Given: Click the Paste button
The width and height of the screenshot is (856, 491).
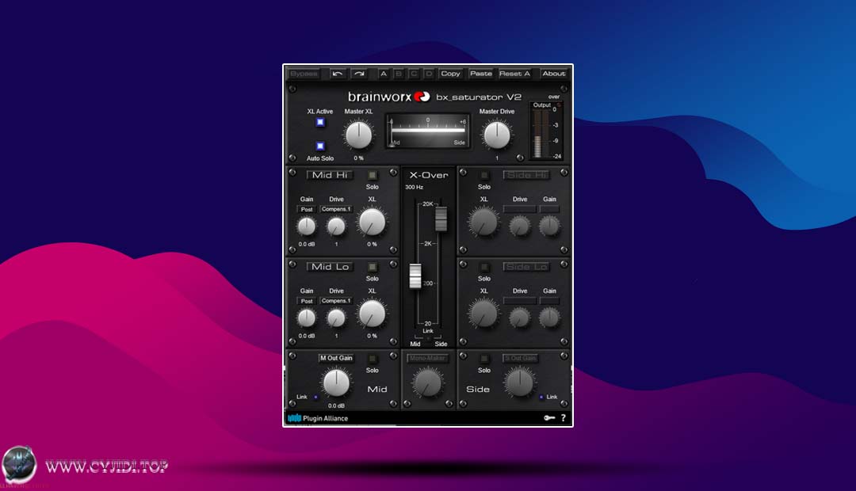Looking at the screenshot, I should coord(481,74).
